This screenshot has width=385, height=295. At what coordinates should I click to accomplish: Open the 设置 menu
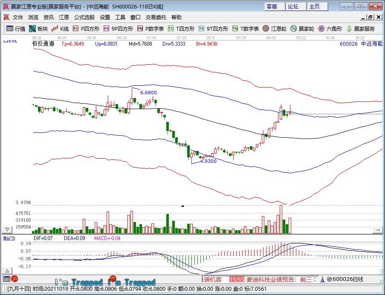[x=105, y=17]
